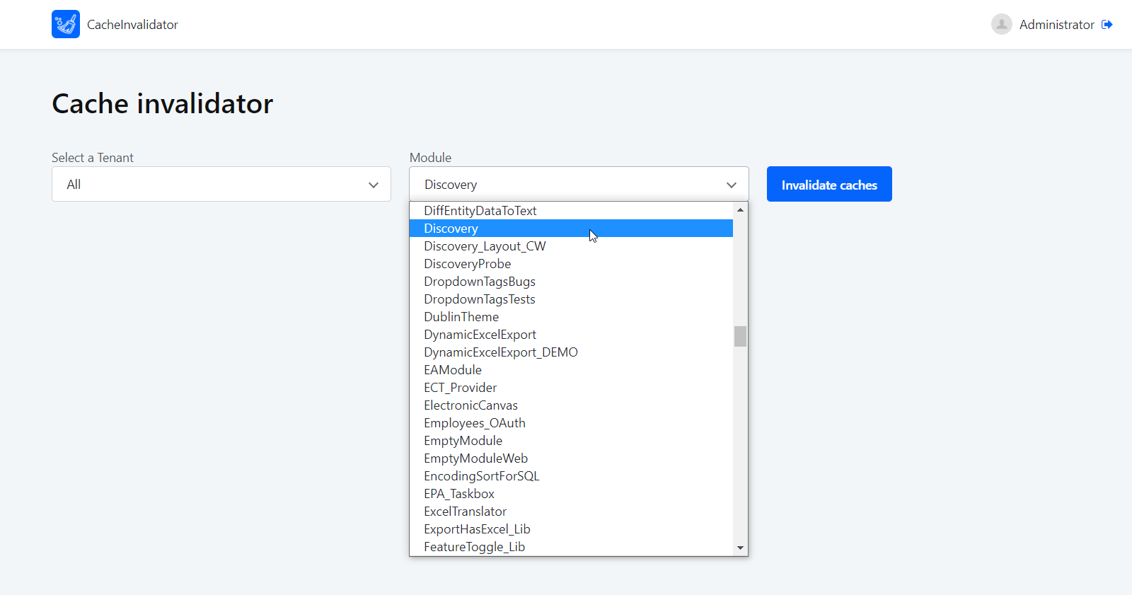Collapse the Module dropdown showing Discovery
1132x595 pixels.
(579, 184)
